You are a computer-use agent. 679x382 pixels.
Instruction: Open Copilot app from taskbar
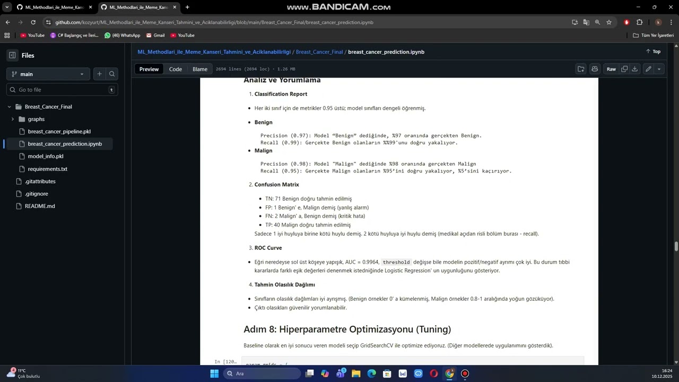pos(325,374)
